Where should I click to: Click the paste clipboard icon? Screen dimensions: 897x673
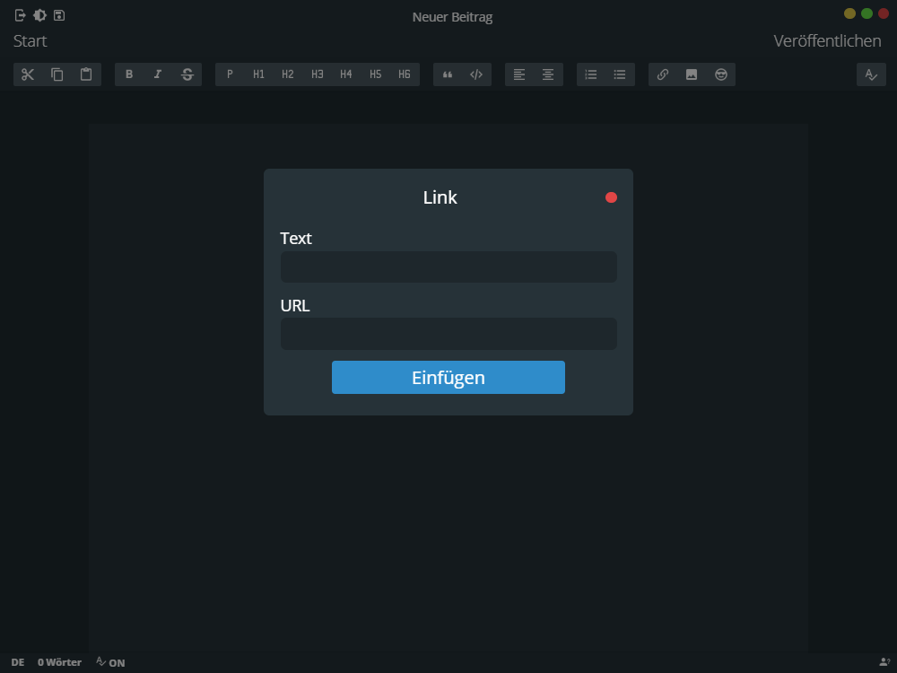86,74
